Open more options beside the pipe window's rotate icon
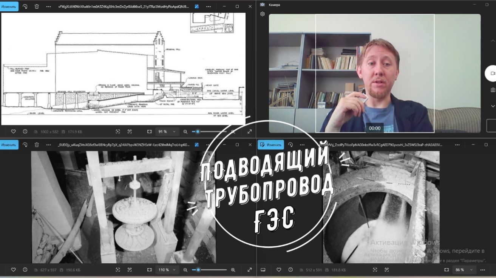The height and width of the screenshot is (278, 496). click(302, 144)
